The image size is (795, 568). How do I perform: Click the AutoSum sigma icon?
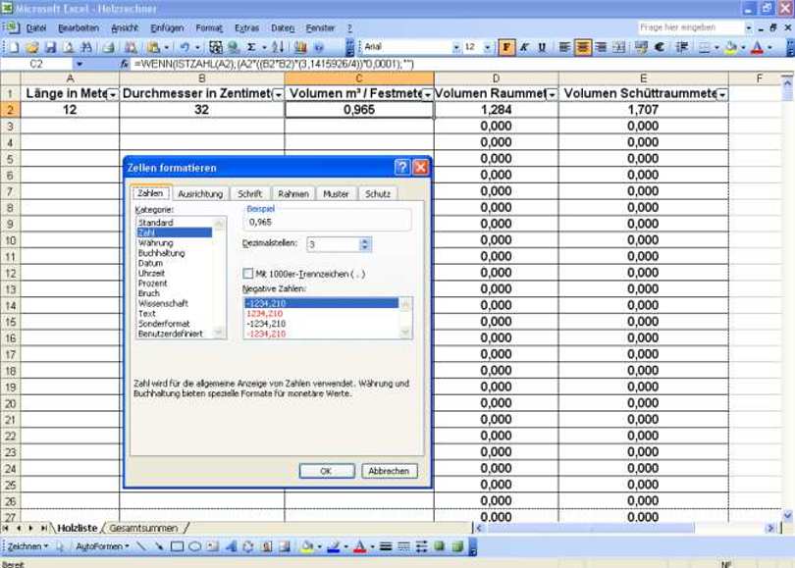[x=251, y=47]
